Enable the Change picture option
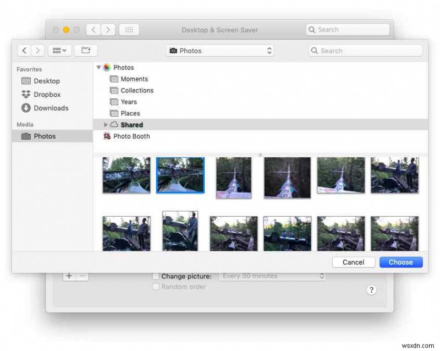 (x=156, y=276)
